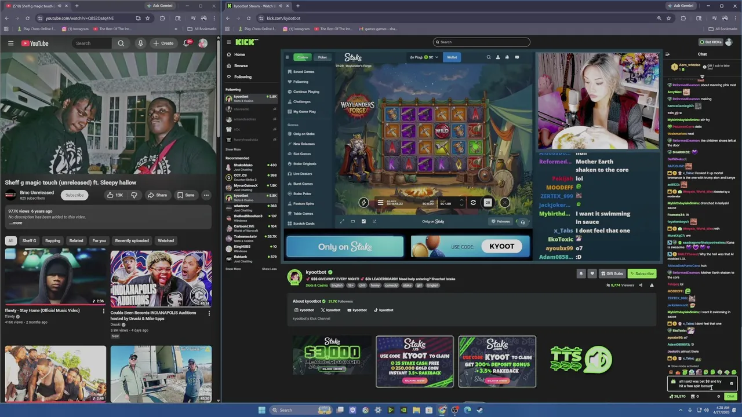
Task: Open the YouTube hamburger guide menu
Action: point(10,43)
